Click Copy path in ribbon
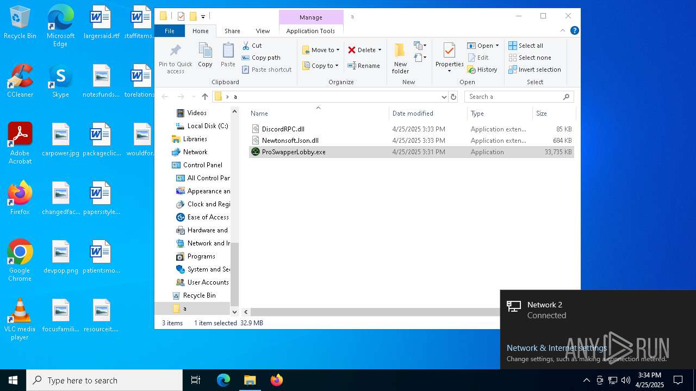This screenshot has height=391, width=696. [261, 58]
